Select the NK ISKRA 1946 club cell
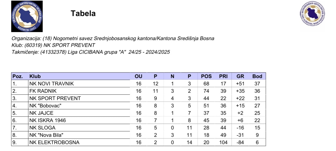Screen dimensions: 336x151 [79, 120]
